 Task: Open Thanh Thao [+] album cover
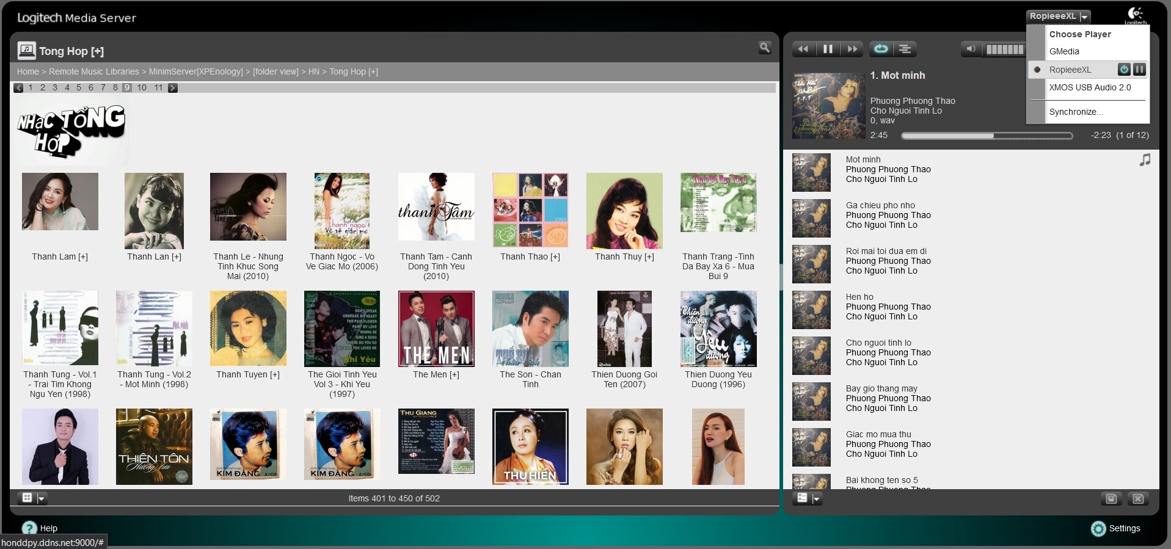pyautogui.click(x=530, y=210)
